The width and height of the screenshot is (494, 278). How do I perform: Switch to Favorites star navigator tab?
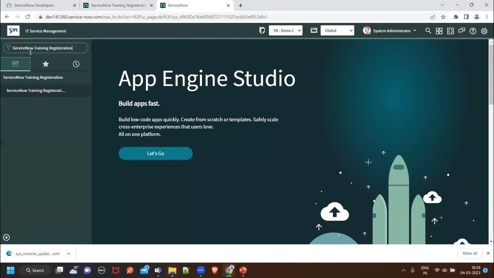(x=46, y=64)
